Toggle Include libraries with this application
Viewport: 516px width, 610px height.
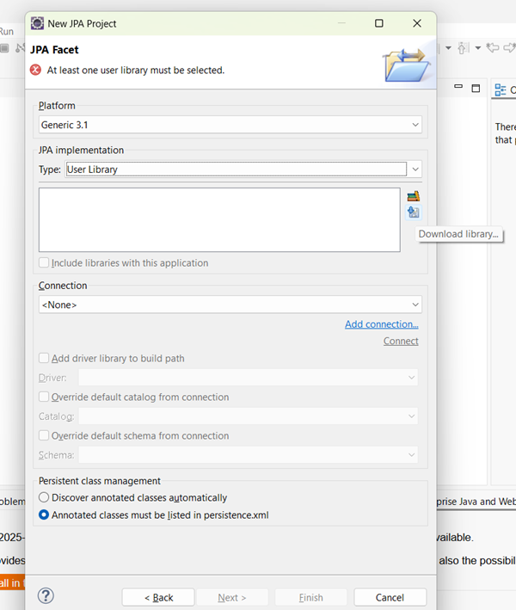(x=44, y=263)
